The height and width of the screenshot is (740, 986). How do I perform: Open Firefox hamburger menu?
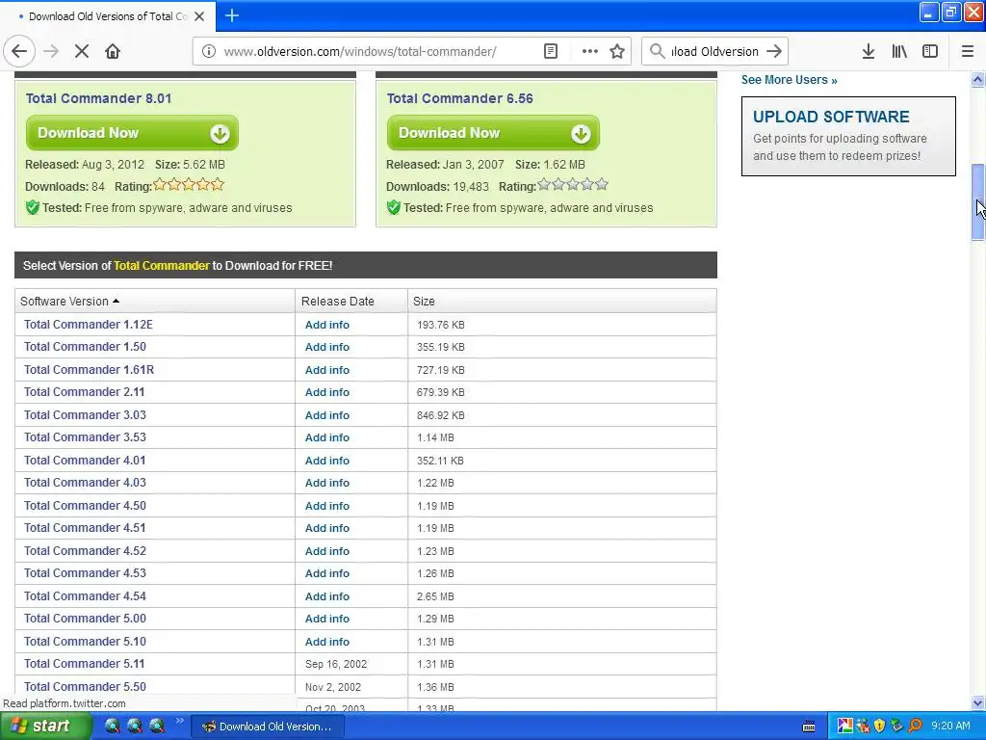click(968, 52)
